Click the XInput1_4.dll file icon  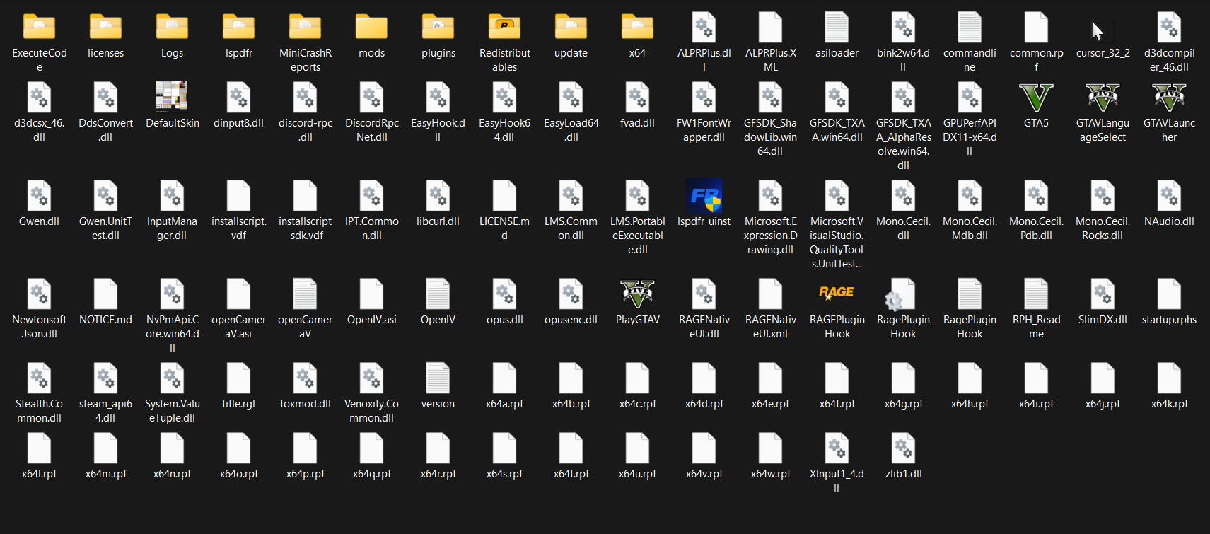837,448
